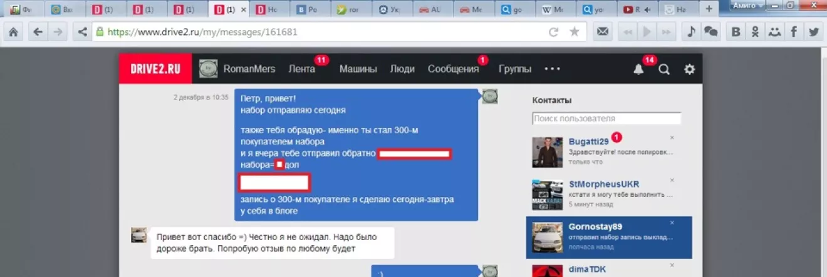The width and height of the screenshot is (827, 277).
Task: Open the mail envelope toolbar icon
Action: click(x=602, y=31)
